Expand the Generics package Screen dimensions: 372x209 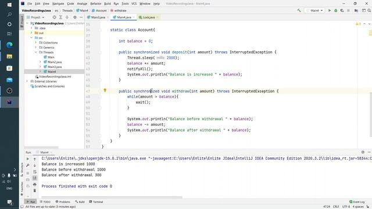[x=36, y=48]
